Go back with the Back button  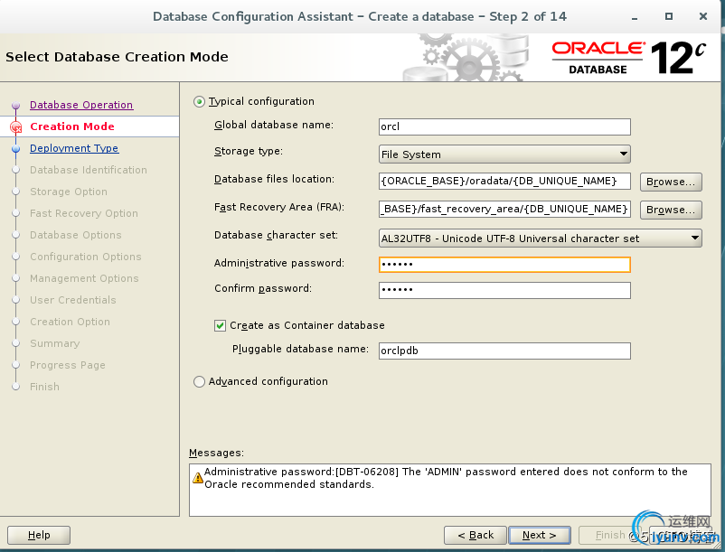pos(475,535)
